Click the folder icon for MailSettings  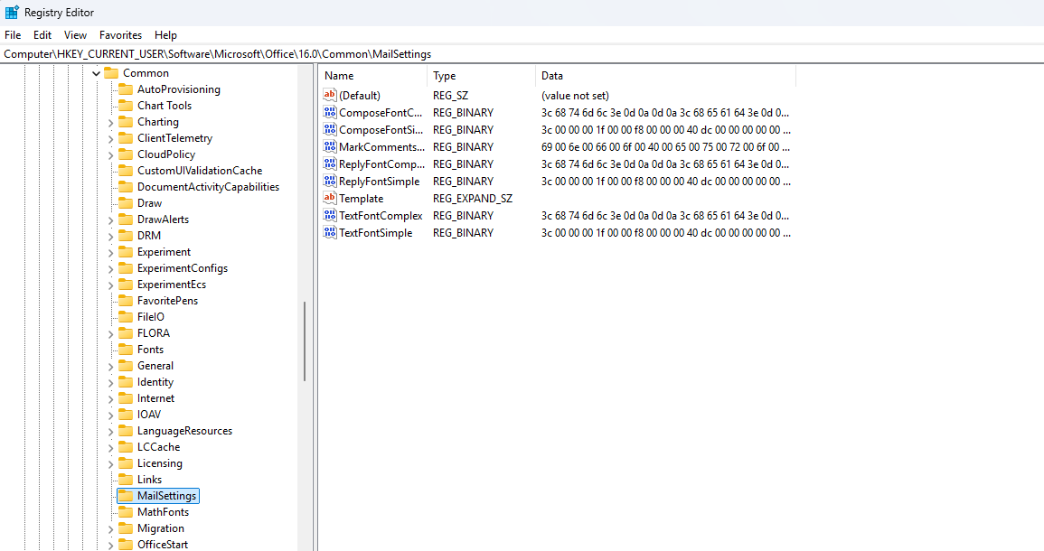[126, 496]
